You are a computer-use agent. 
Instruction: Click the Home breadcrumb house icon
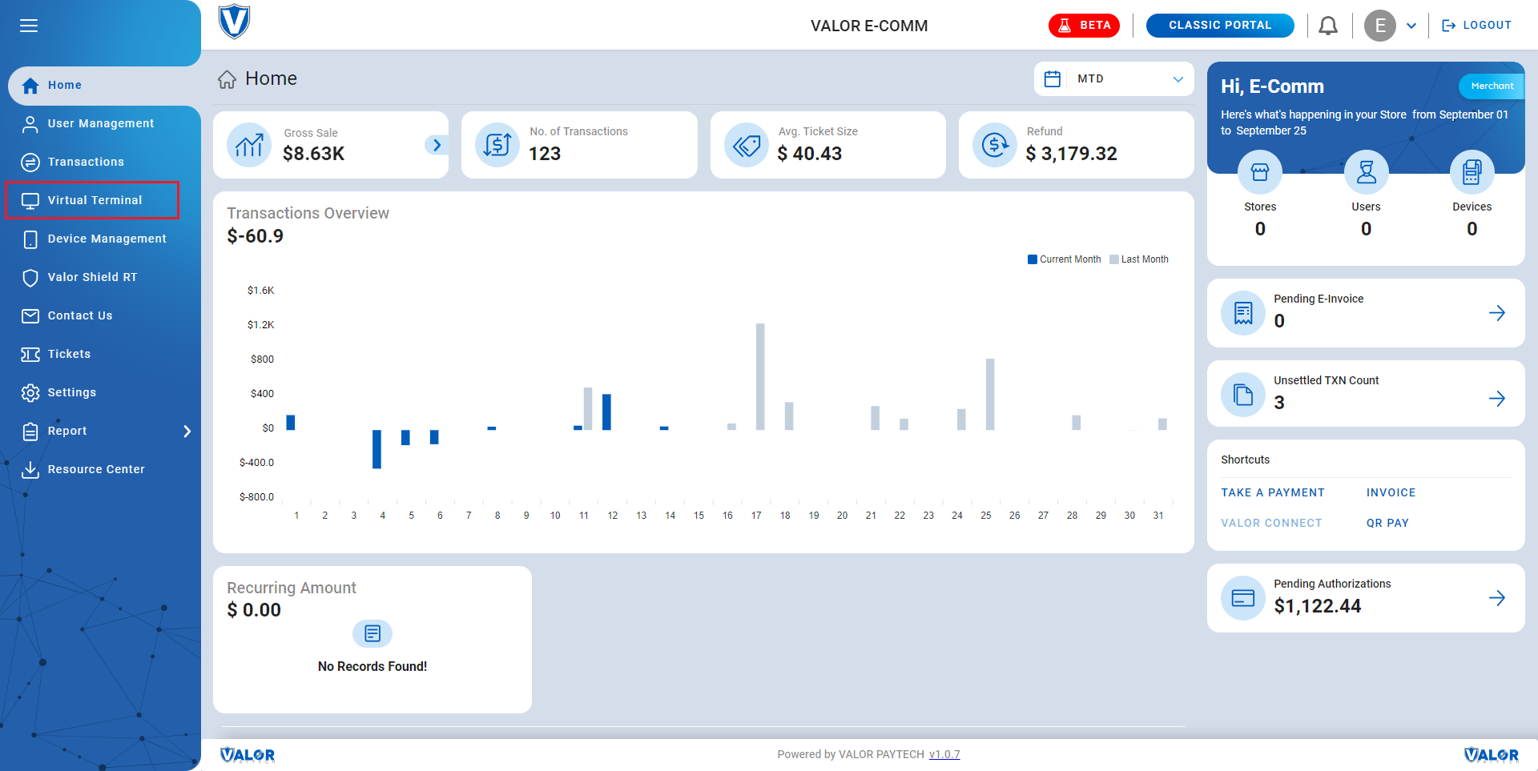[x=227, y=79]
